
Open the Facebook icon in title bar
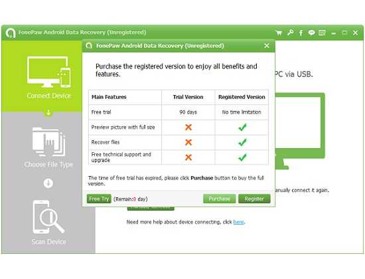301,33
